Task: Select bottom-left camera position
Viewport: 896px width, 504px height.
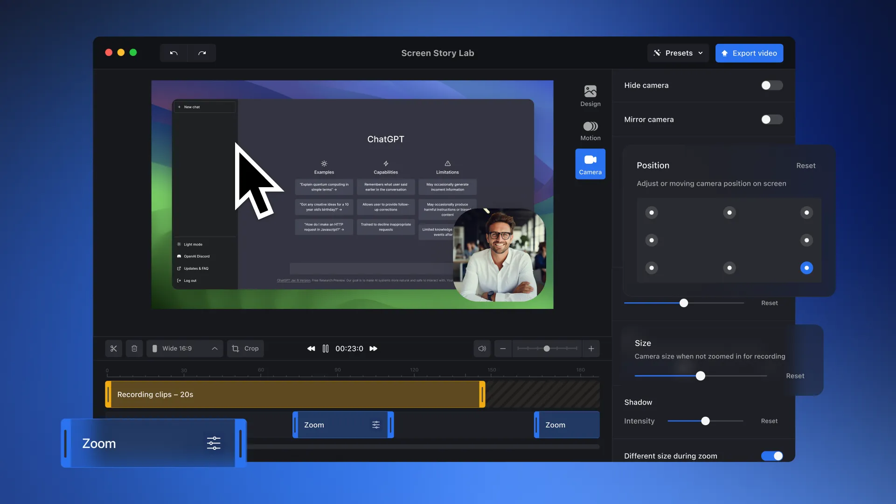Action: (652, 268)
